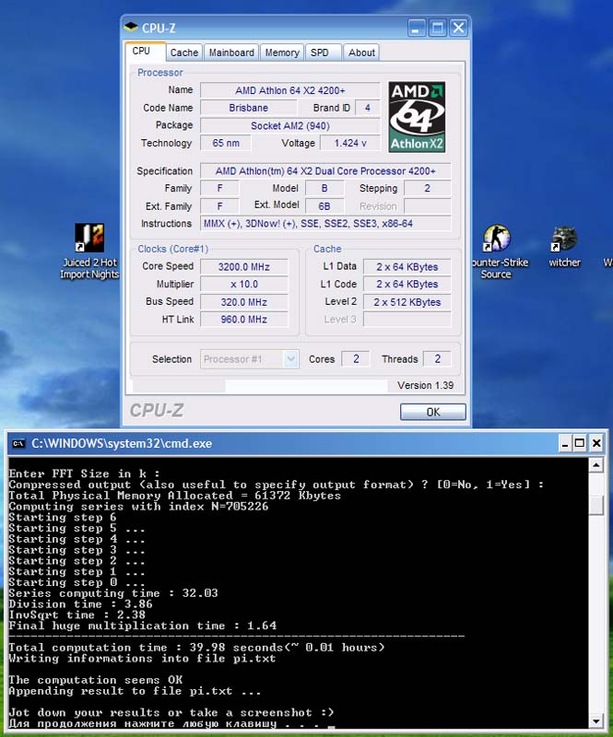Switch to the About tab

[x=361, y=53]
